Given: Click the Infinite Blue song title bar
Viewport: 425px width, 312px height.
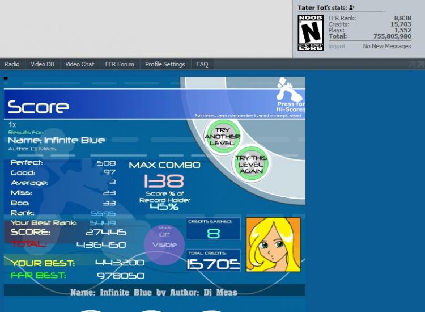Looking at the screenshot, I should (155, 292).
